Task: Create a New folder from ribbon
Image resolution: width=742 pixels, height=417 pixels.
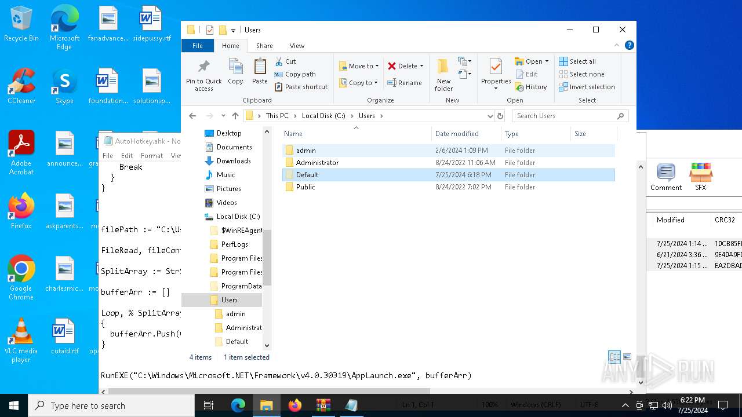Action: click(x=443, y=75)
